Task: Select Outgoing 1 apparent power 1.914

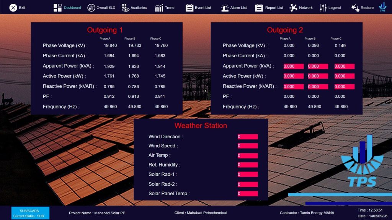Action: [x=160, y=66]
